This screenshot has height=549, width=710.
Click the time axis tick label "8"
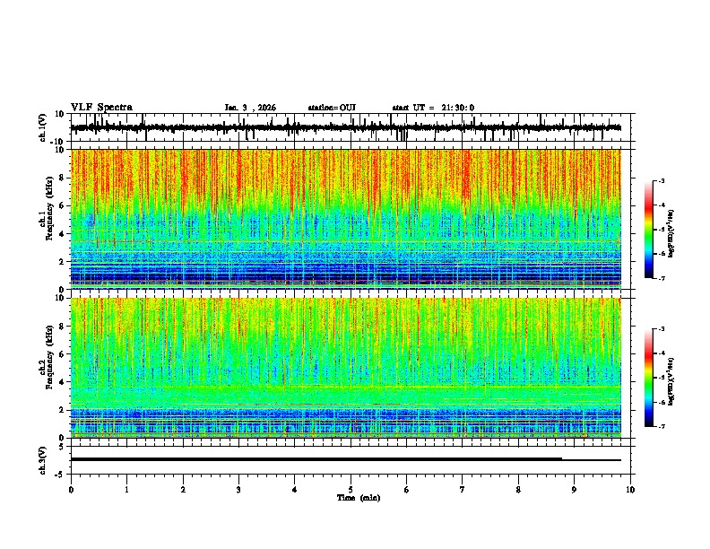518,490
